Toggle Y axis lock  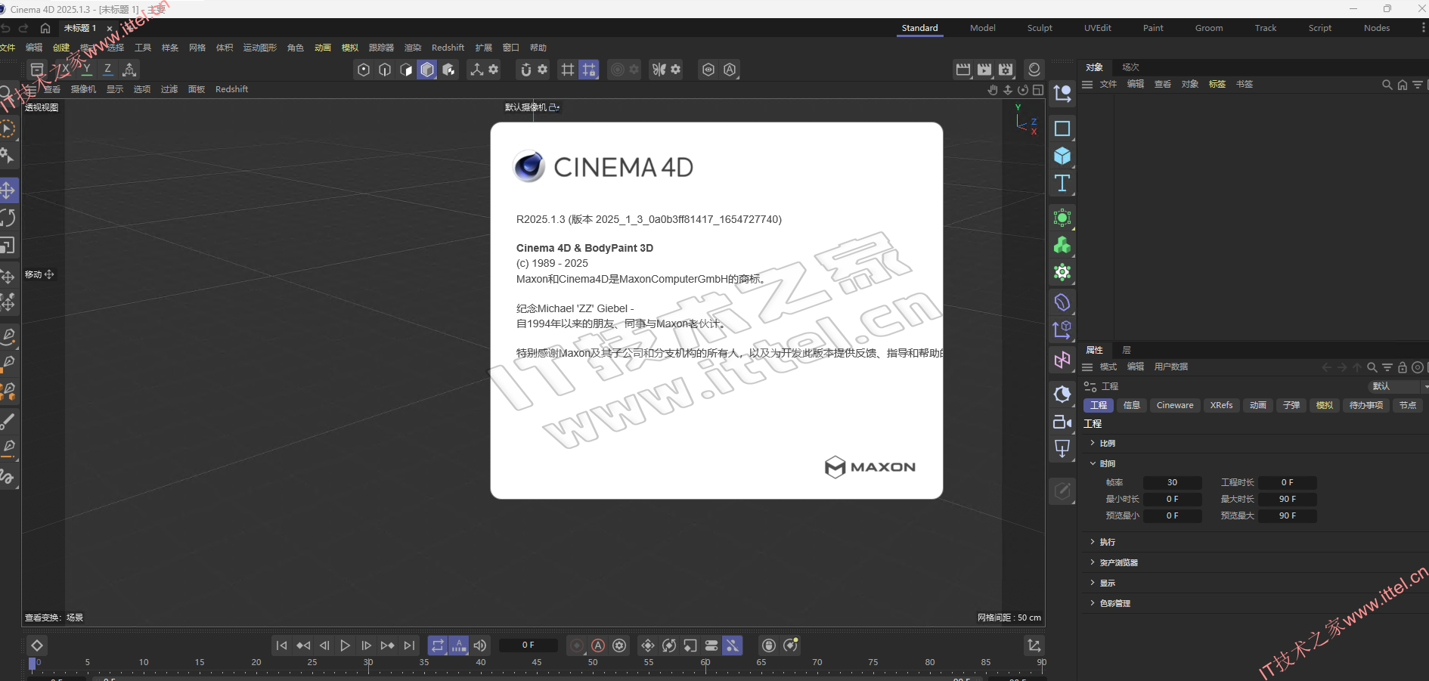coord(86,70)
